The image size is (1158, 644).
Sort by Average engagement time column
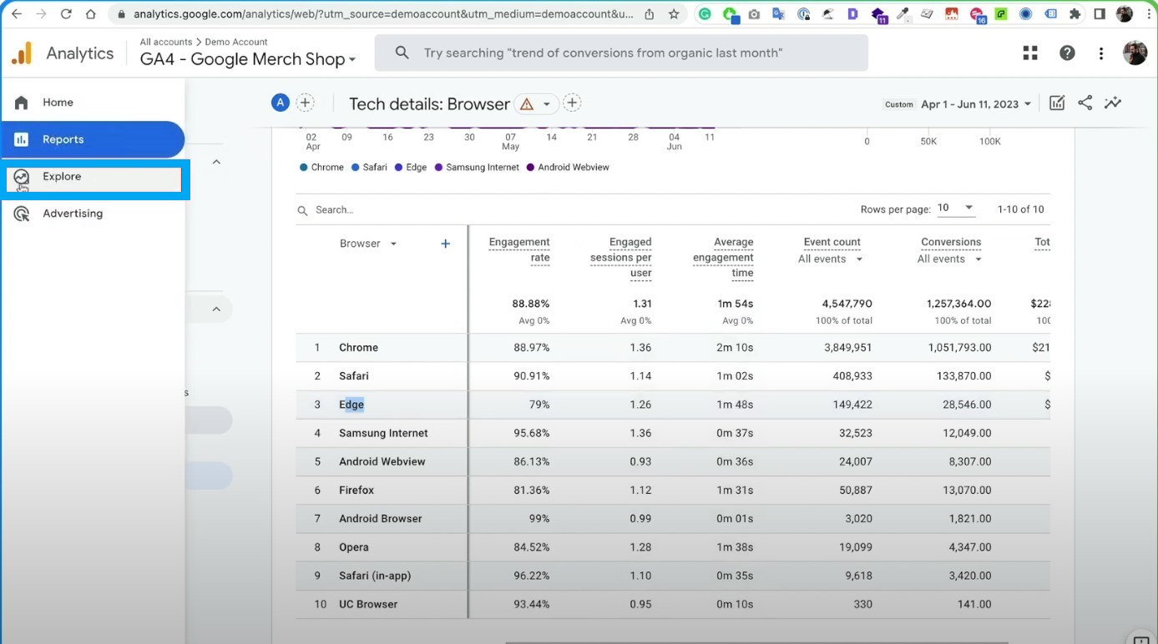point(723,257)
